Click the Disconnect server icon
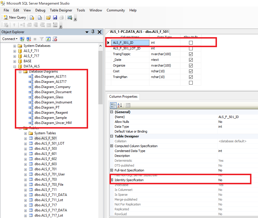The height and width of the screenshot is (218, 258). point(29,39)
